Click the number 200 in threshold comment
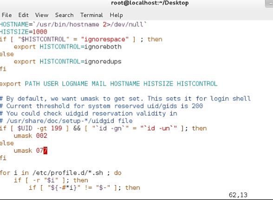Viewport: 273px width, 200px height. click(197, 106)
